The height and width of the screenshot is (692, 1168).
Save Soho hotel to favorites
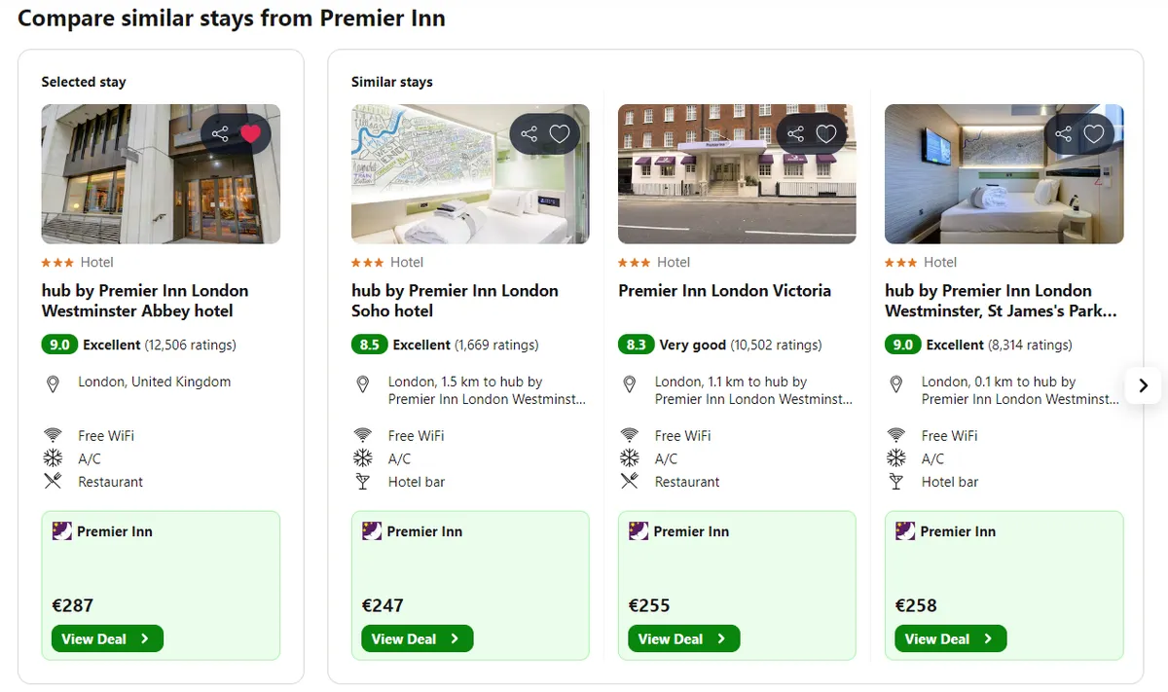click(x=560, y=134)
